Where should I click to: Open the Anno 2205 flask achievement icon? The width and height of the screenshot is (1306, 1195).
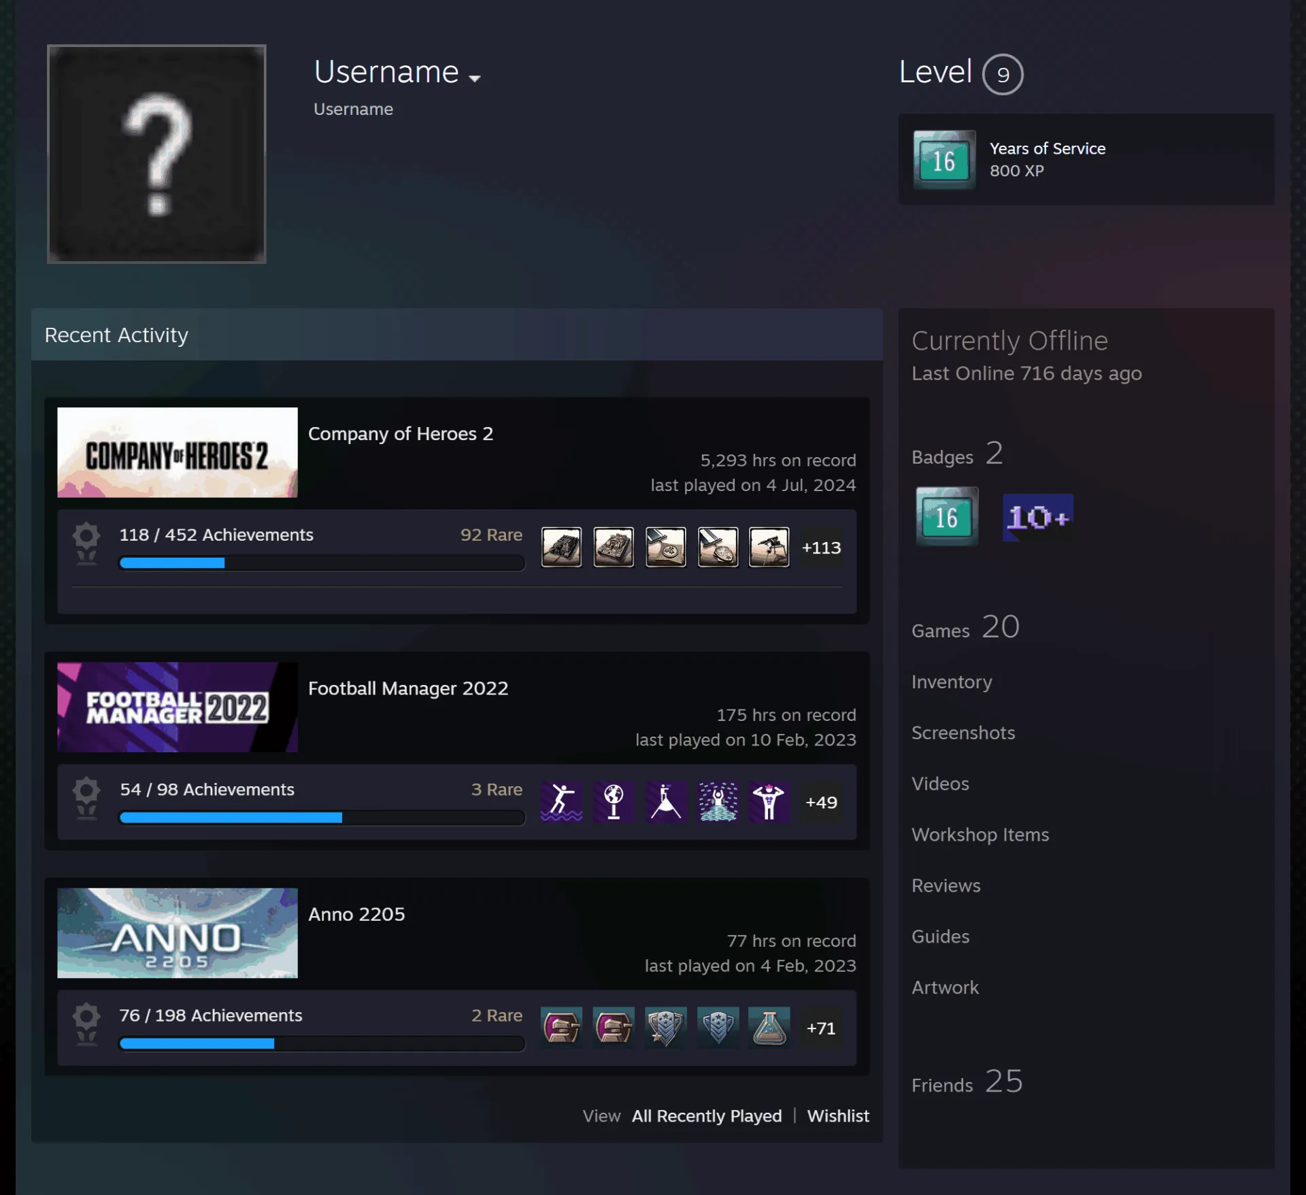(769, 1028)
